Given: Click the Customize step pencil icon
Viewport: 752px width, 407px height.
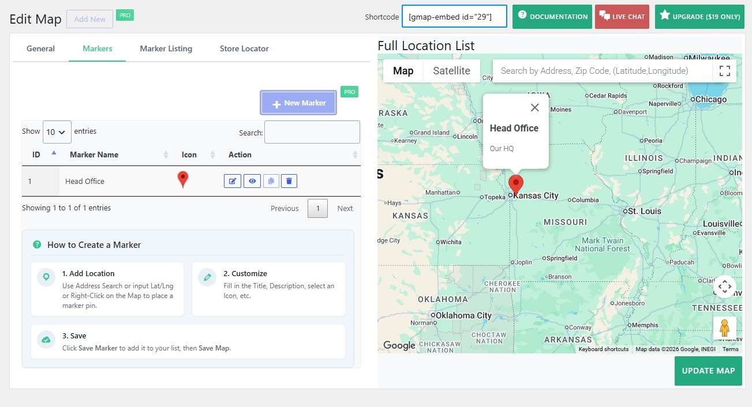Looking at the screenshot, I should pyautogui.click(x=207, y=277).
